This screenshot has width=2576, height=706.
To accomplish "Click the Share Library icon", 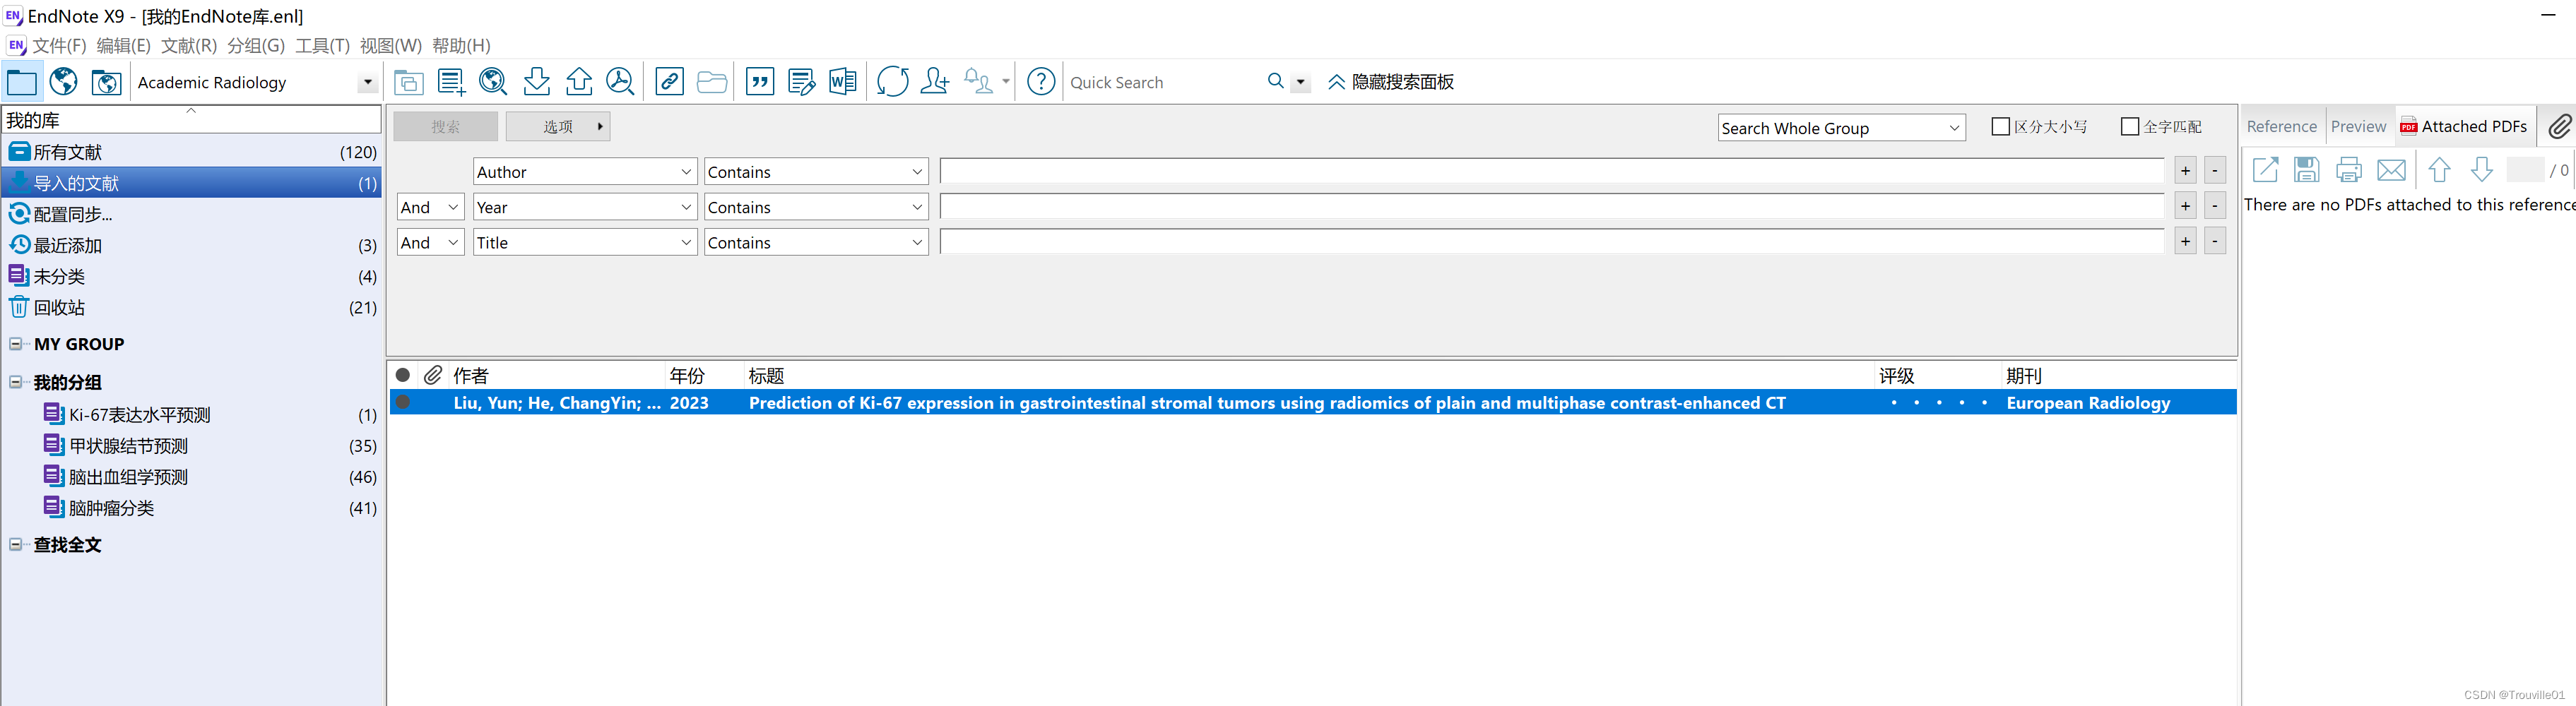I will tap(934, 82).
